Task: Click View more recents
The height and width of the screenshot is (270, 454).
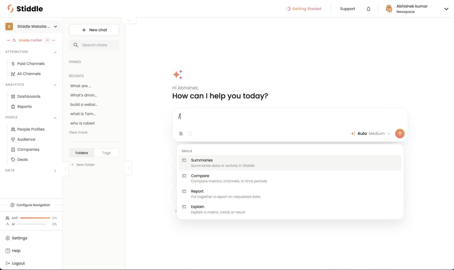Action: click(x=78, y=132)
